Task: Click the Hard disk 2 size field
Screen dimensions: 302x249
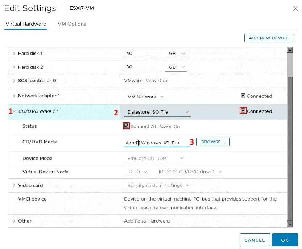Action: click(142, 67)
